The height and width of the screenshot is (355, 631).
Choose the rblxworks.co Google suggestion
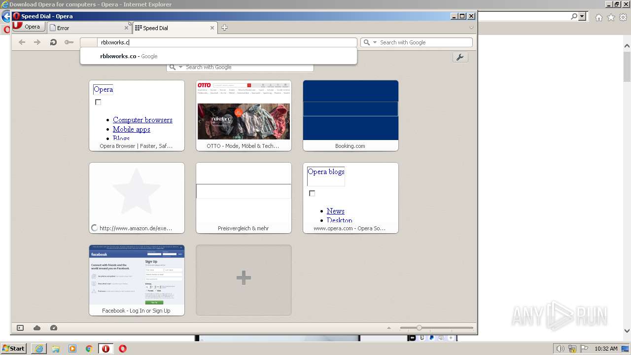point(218,56)
